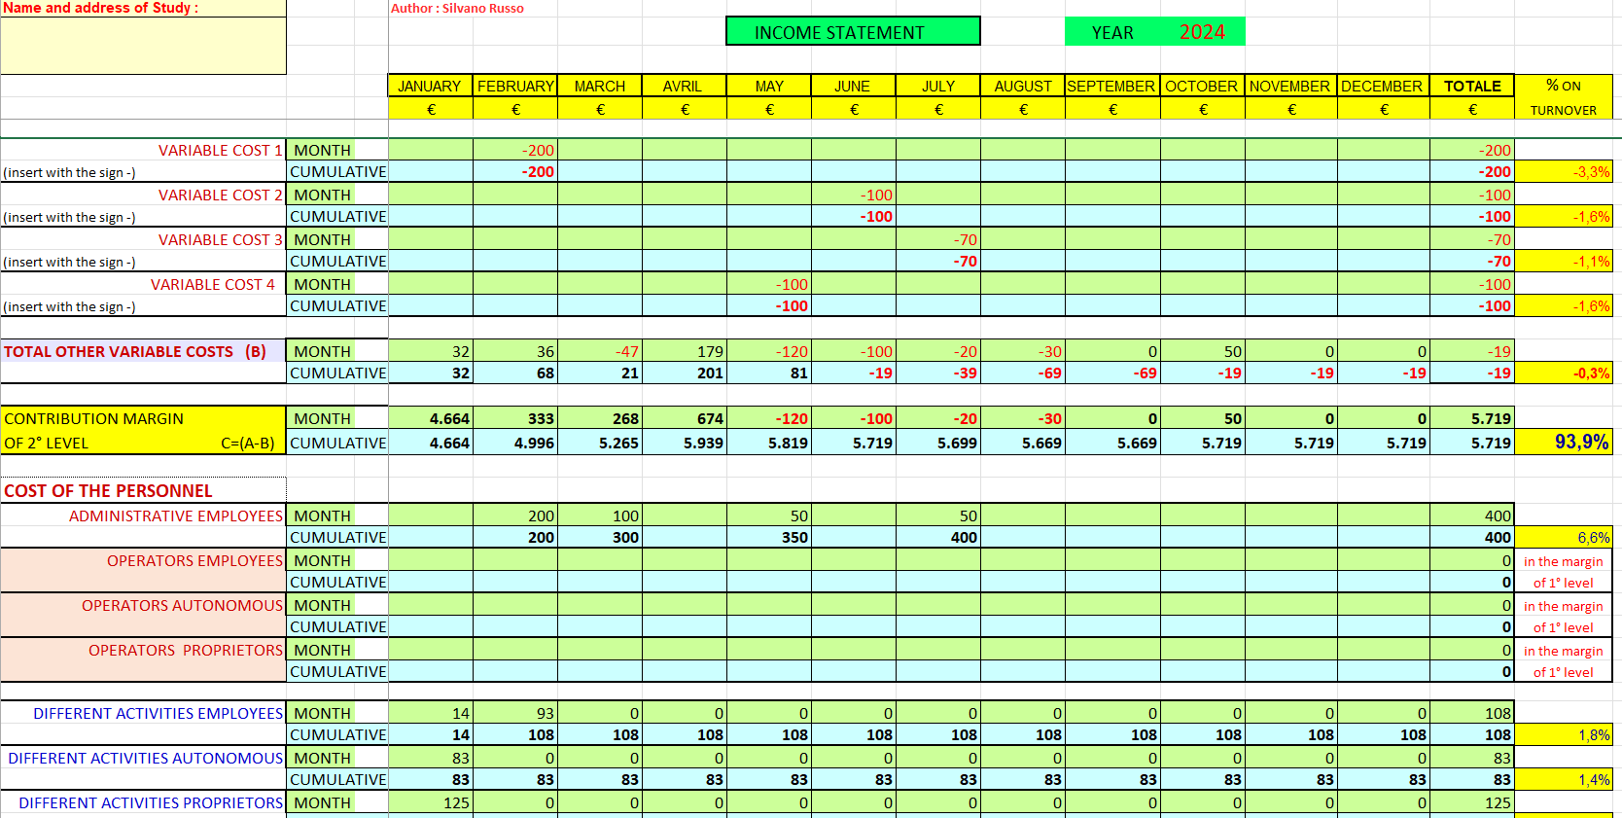Select the TOTALE column header

click(1472, 86)
